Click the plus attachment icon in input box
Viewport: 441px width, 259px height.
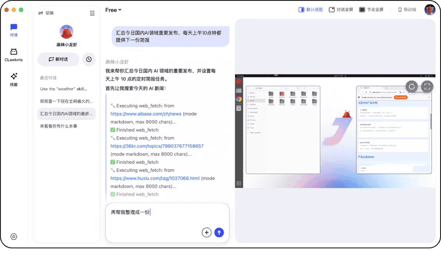207,232
